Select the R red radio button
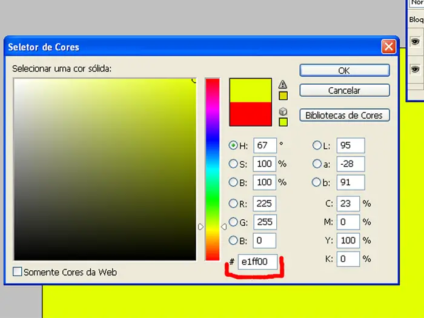 click(233, 204)
